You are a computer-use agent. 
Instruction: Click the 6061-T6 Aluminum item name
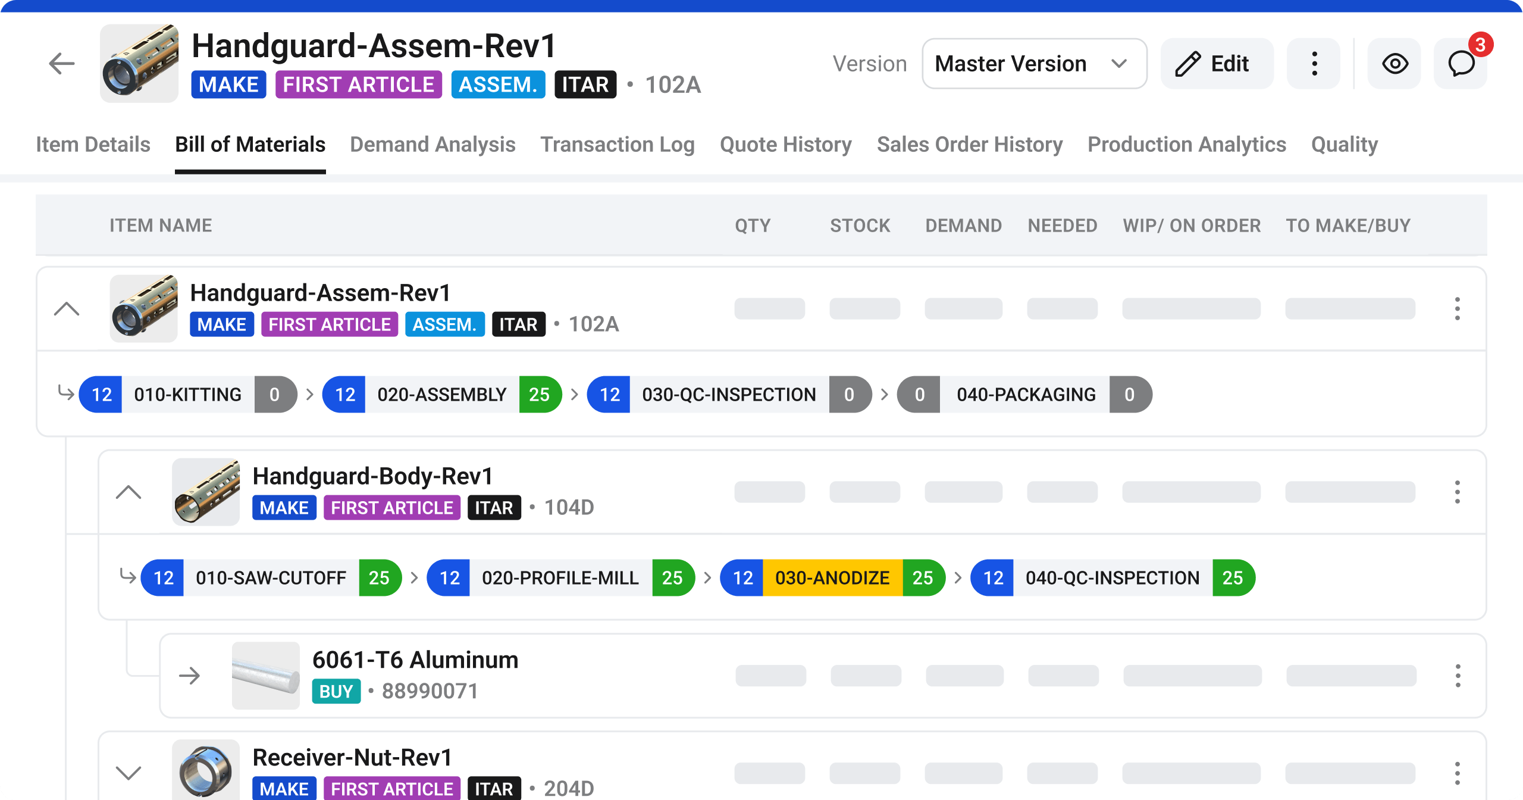[415, 660]
